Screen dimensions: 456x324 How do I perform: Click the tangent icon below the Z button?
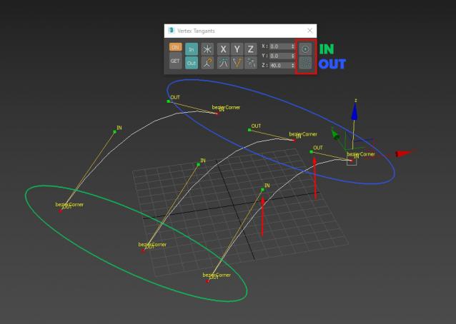point(251,63)
